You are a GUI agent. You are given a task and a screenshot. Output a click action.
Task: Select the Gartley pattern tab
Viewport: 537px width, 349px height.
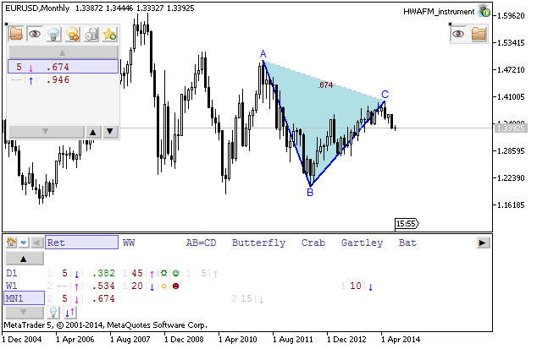pos(362,243)
